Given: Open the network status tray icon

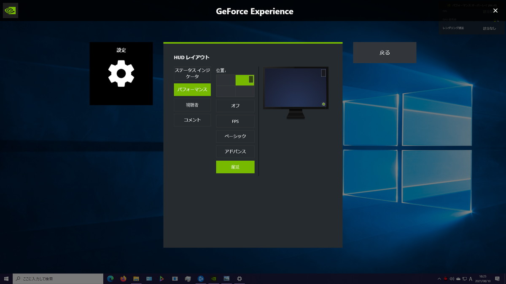Looking at the screenshot, I should (x=465, y=279).
